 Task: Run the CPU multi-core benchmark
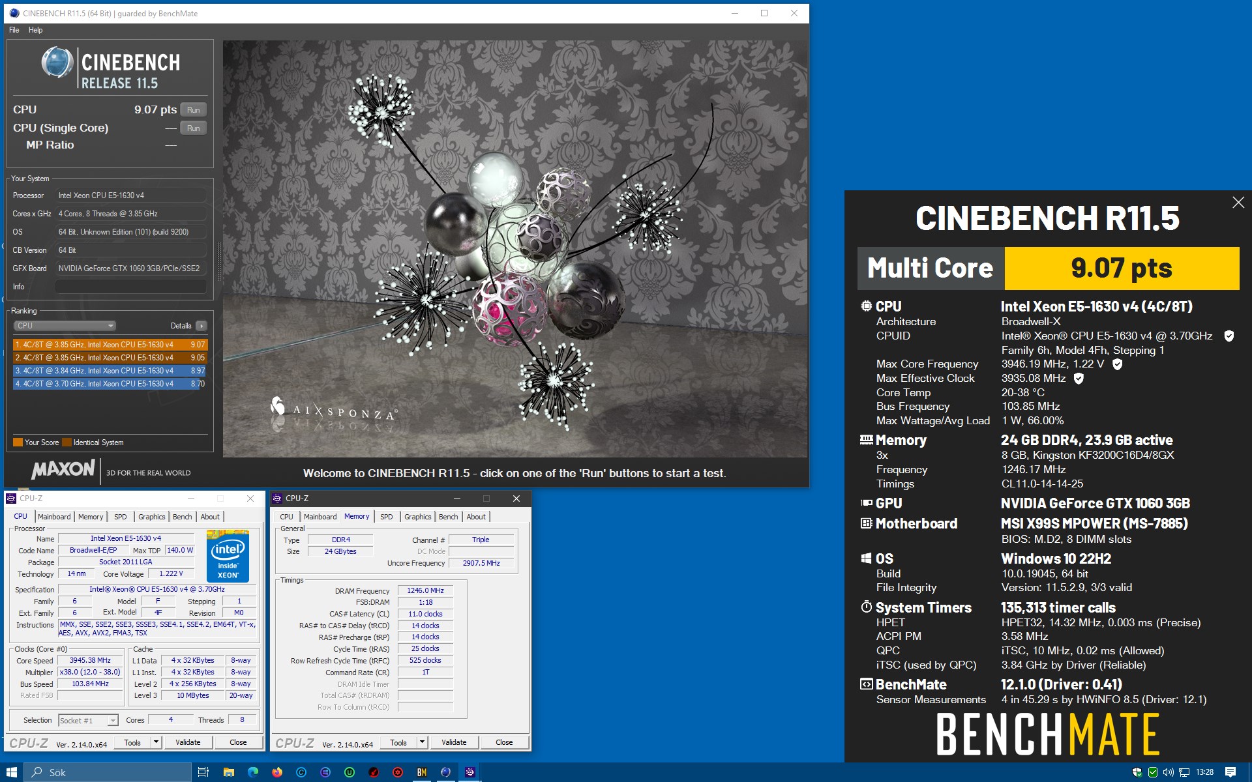[194, 110]
